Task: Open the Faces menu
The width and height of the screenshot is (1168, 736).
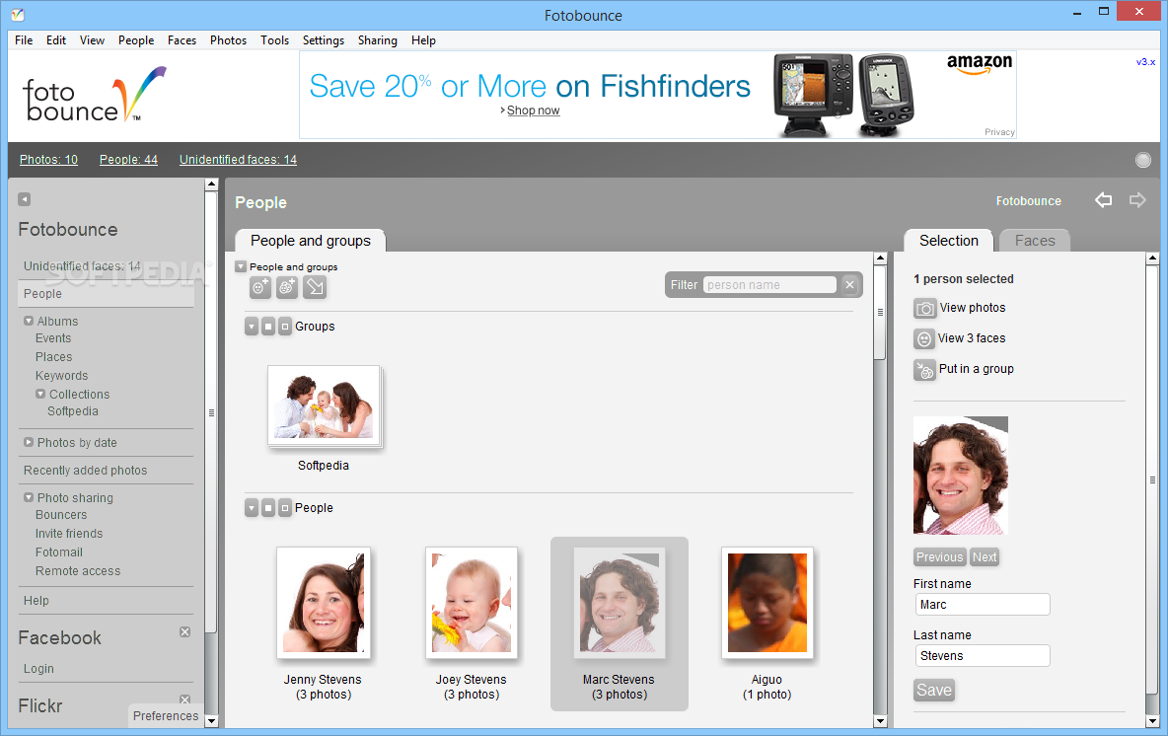Action: [x=182, y=40]
